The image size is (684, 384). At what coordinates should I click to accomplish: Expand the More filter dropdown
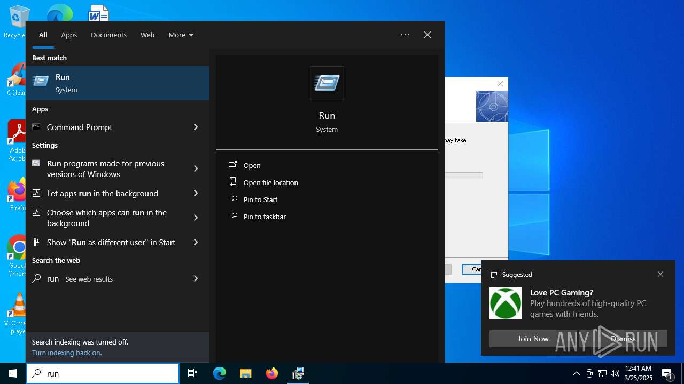pos(181,35)
